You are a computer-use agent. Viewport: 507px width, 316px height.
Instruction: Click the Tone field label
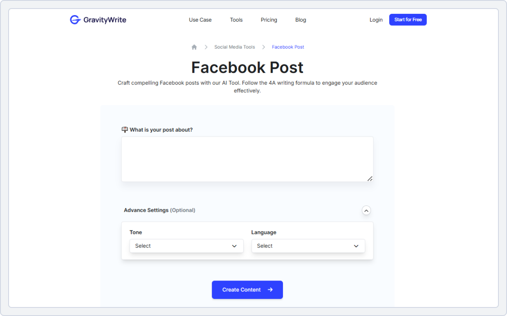[136, 232]
